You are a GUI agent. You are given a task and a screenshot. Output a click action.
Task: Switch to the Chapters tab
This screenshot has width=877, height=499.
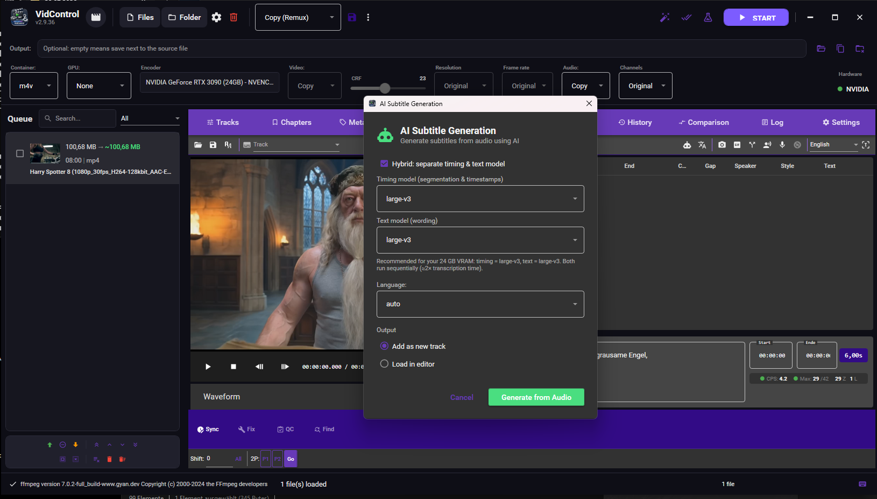pos(292,122)
